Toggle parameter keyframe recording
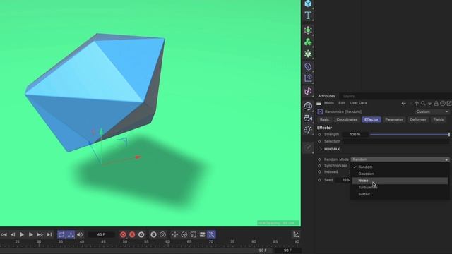452x254 pixels. pyautogui.click(x=203, y=235)
